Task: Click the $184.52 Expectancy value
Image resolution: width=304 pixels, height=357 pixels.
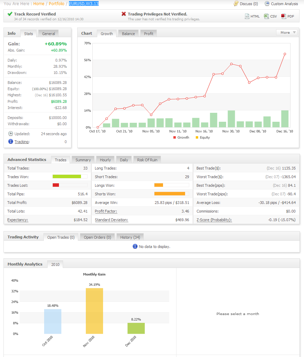Action: pyautogui.click(x=81, y=220)
